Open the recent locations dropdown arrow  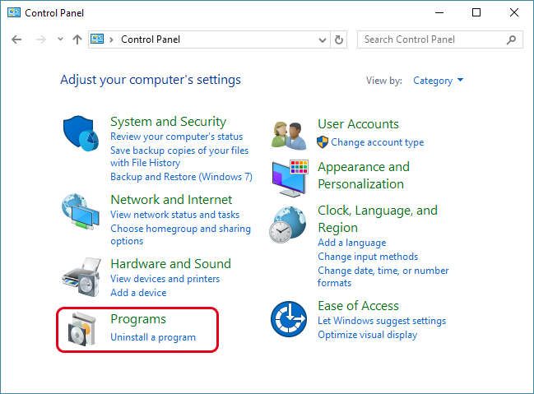click(x=60, y=39)
